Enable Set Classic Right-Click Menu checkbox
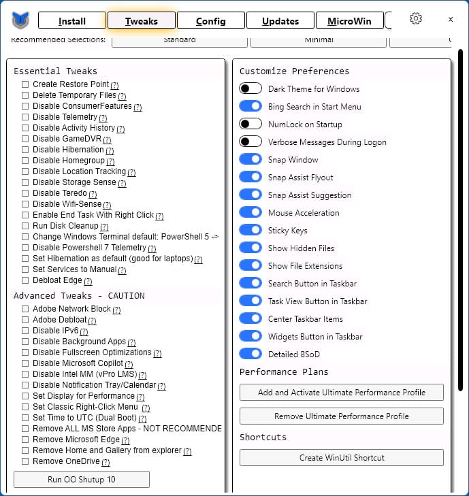469x496 pixels. point(25,407)
